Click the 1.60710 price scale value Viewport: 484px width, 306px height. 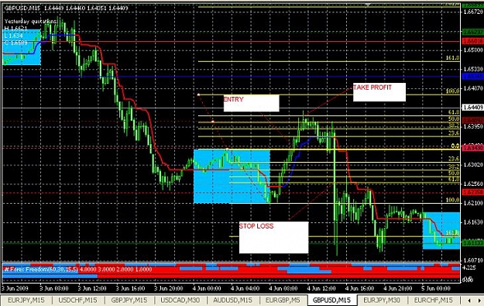tap(473, 260)
